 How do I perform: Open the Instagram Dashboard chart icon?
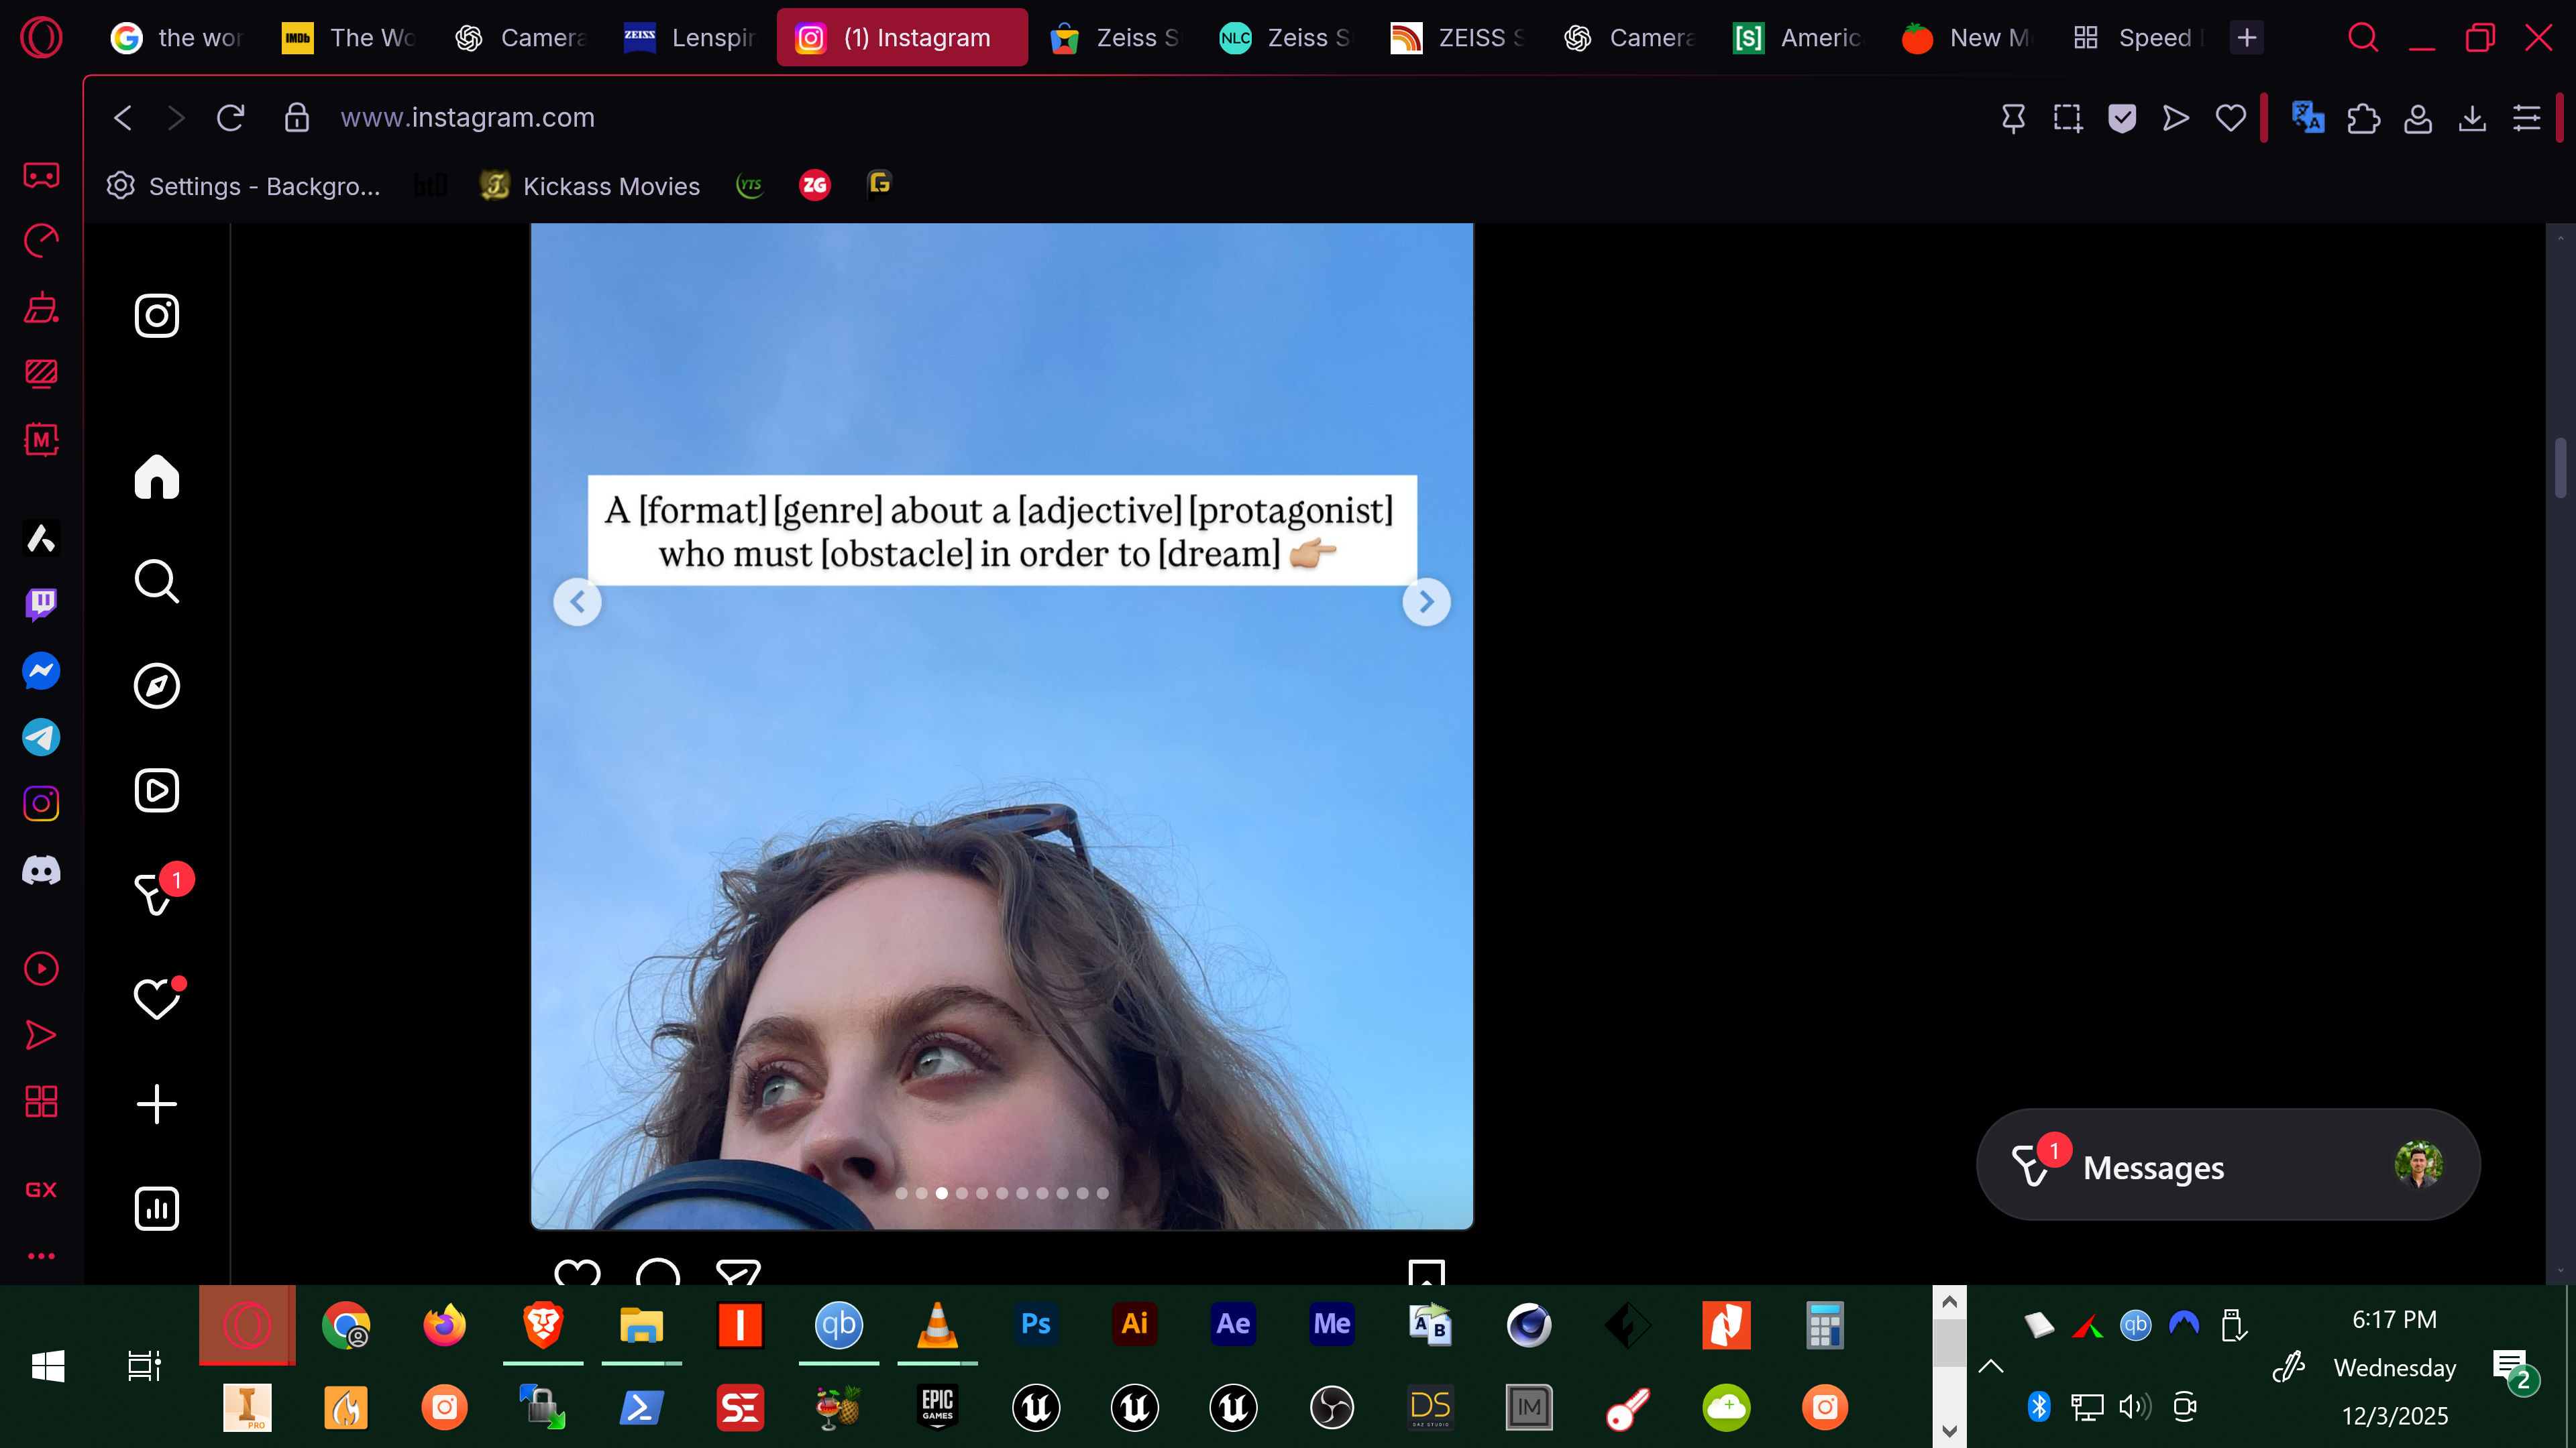(157, 1208)
